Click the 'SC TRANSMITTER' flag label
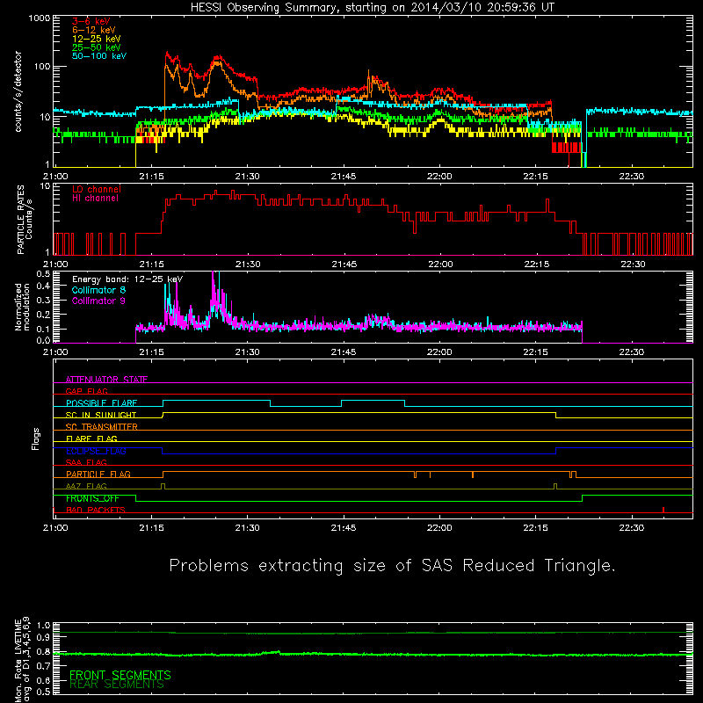This screenshot has width=703, height=703. coord(102,427)
